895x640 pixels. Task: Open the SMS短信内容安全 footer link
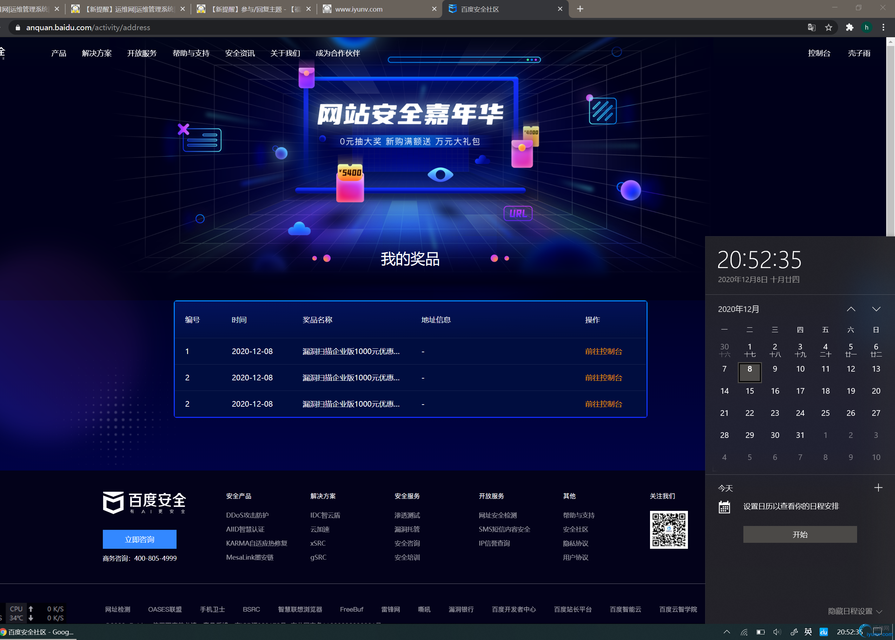[504, 529]
